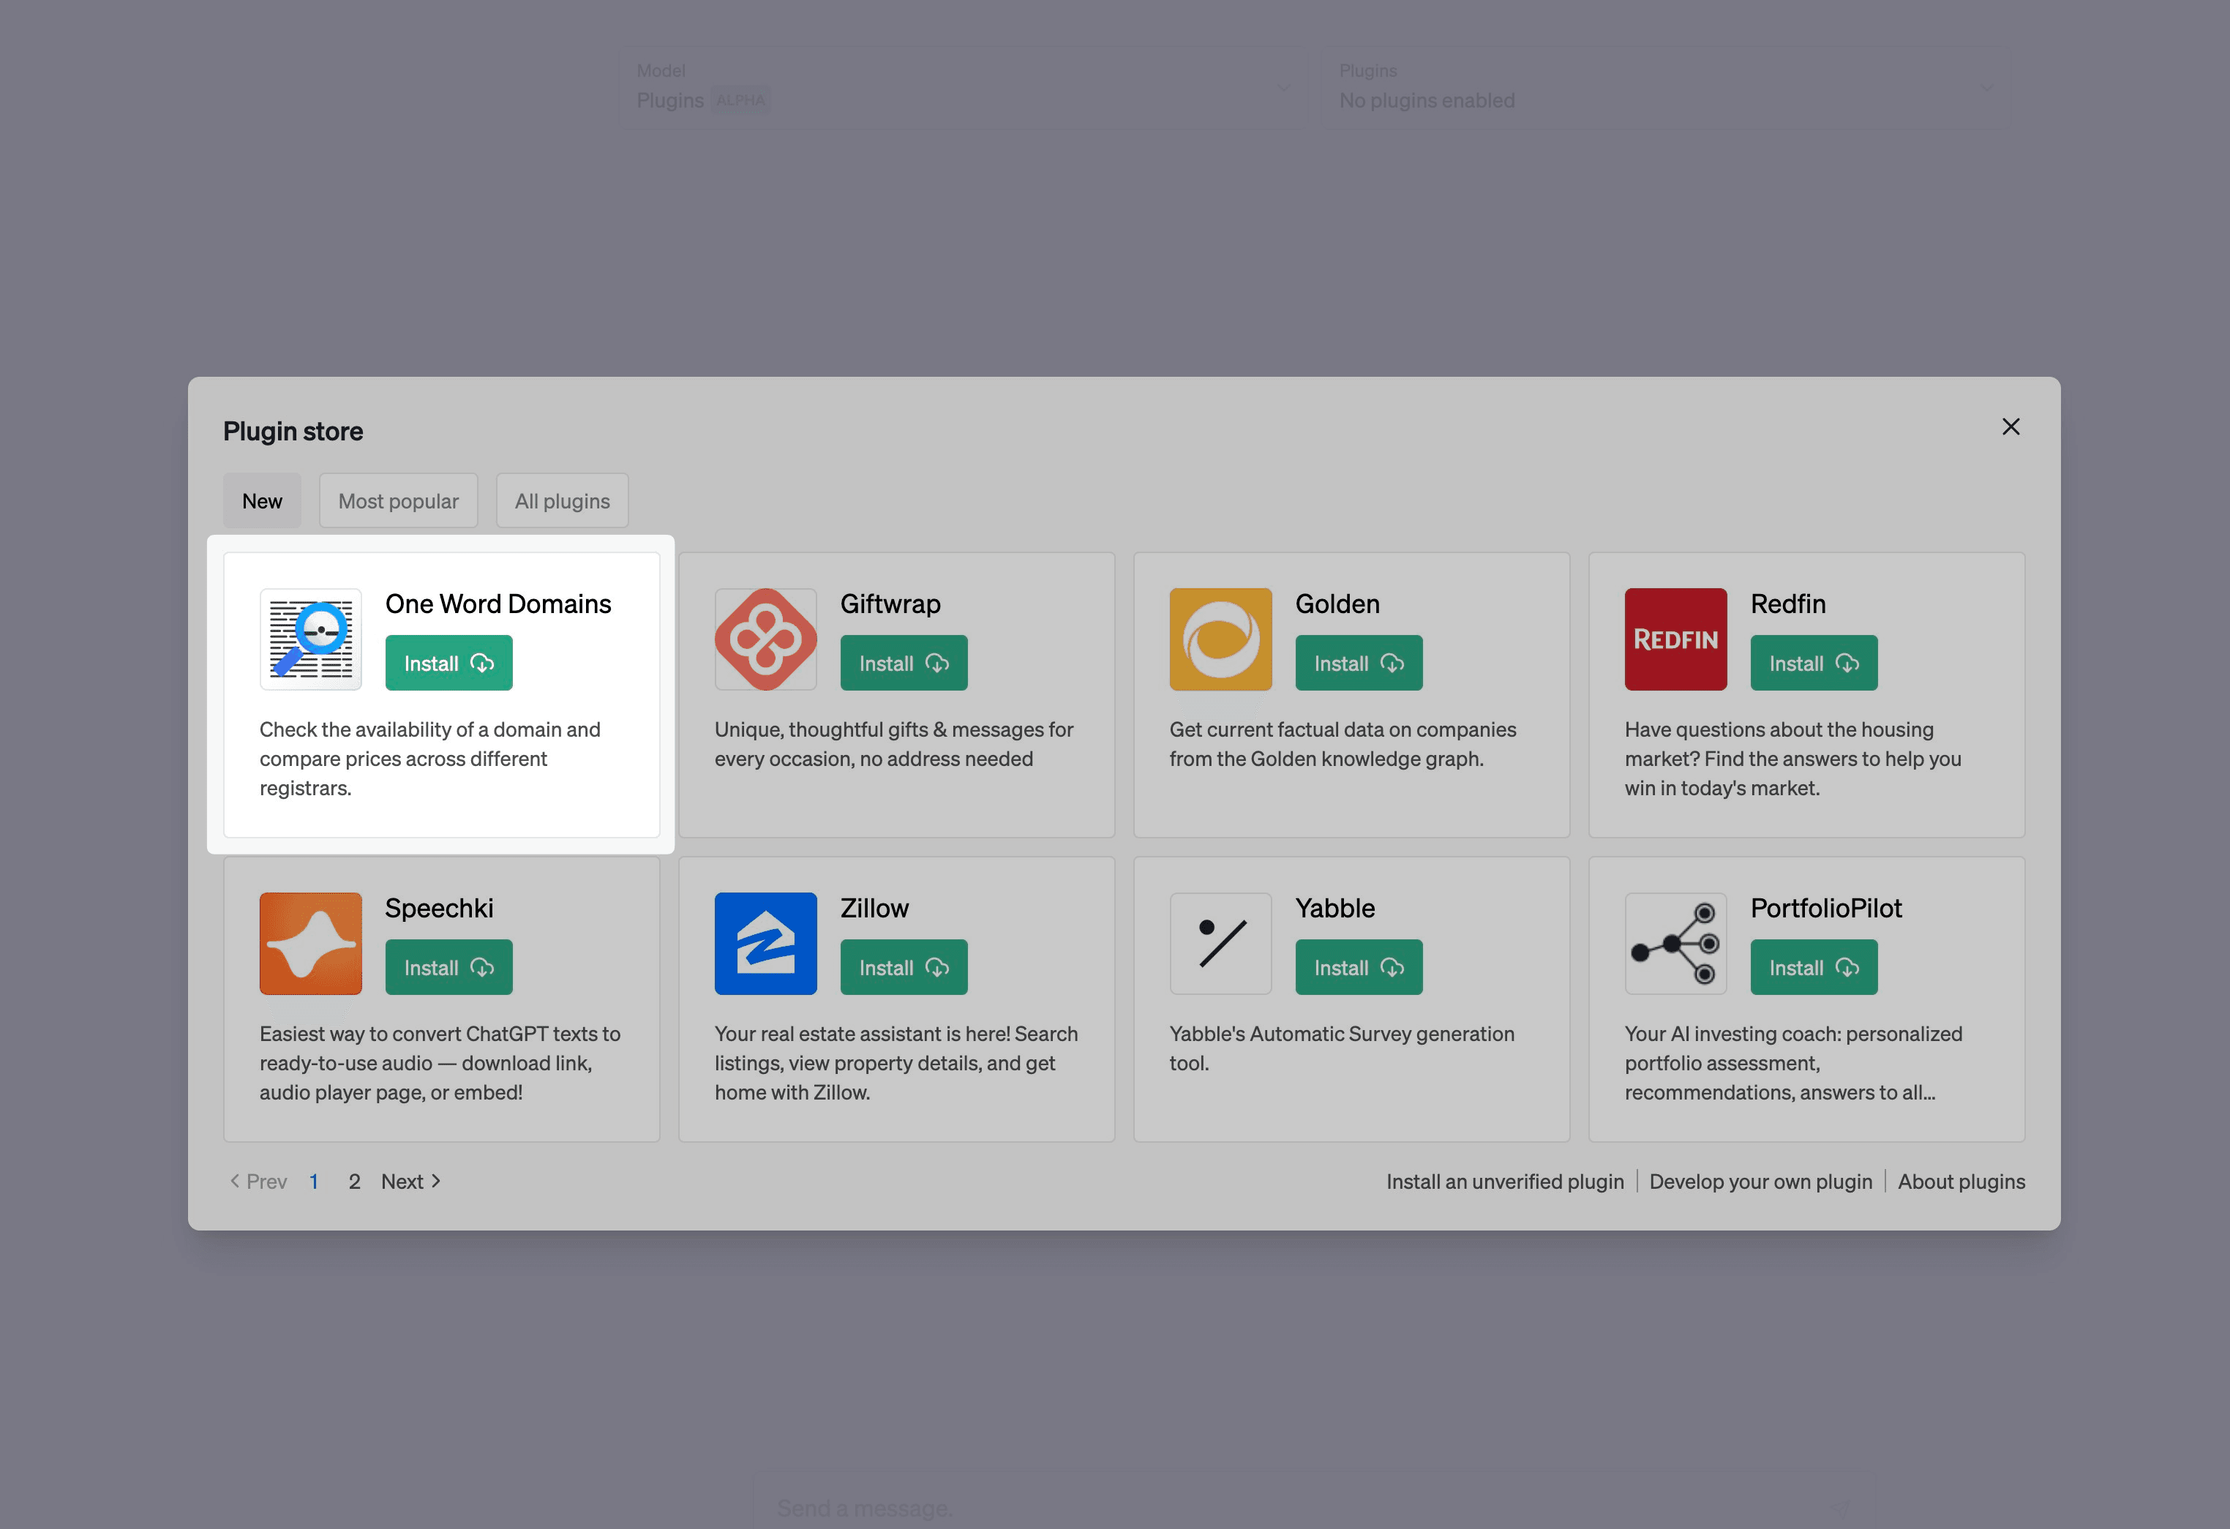Click the Golden knowledge graph description
This screenshot has width=2230, height=1529.
point(1343,744)
